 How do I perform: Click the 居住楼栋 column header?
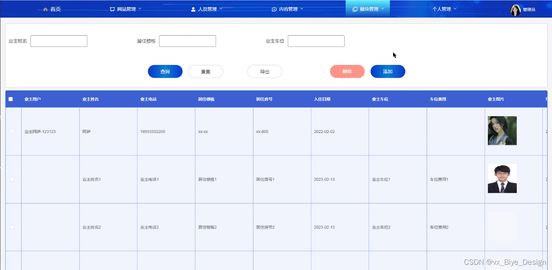coord(206,99)
